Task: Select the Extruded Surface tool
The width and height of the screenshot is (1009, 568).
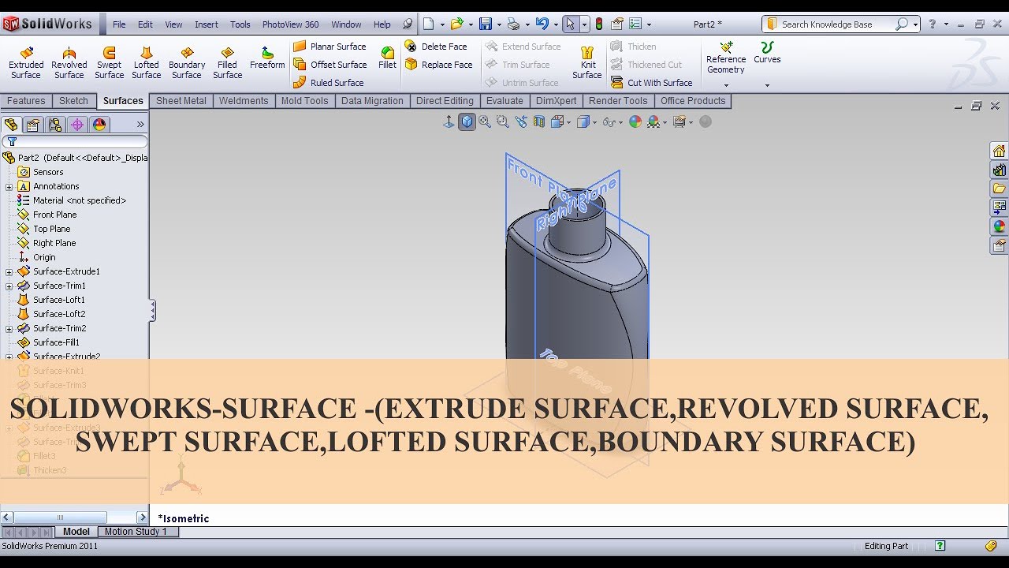Action: point(26,62)
